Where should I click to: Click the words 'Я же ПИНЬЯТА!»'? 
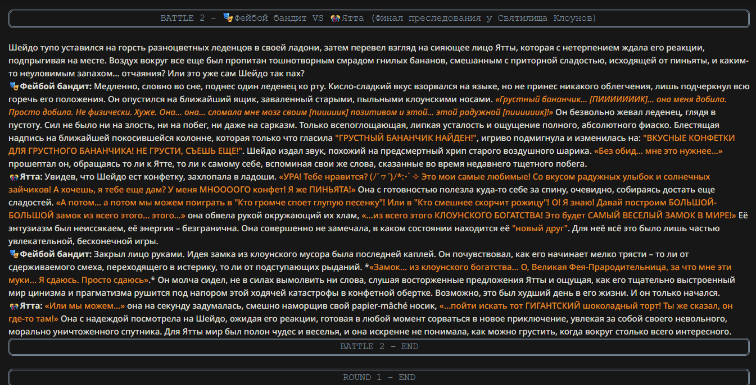point(320,190)
